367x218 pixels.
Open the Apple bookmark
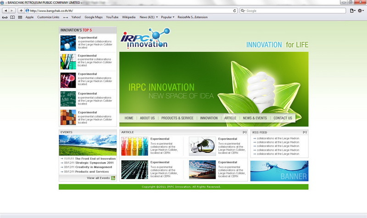coord(29,17)
